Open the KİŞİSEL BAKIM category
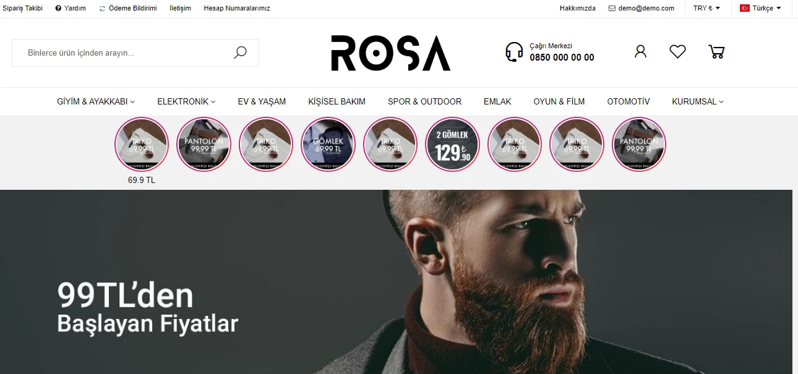The width and height of the screenshot is (798, 374). [x=337, y=101]
